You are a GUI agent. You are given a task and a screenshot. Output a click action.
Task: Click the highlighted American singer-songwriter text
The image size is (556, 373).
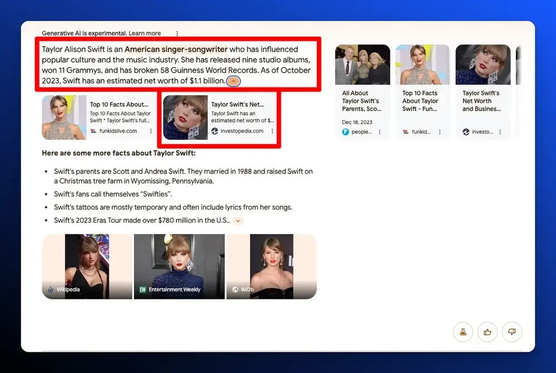176,50
